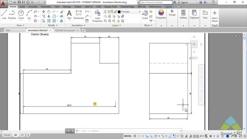
Task: Expand the Block panel
Action: point(148,25)
